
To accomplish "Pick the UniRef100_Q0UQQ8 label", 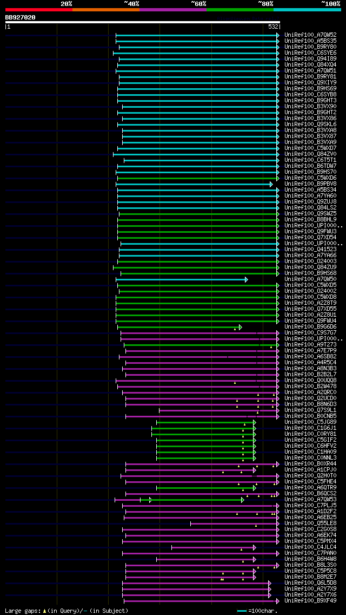I will point(310,381).
